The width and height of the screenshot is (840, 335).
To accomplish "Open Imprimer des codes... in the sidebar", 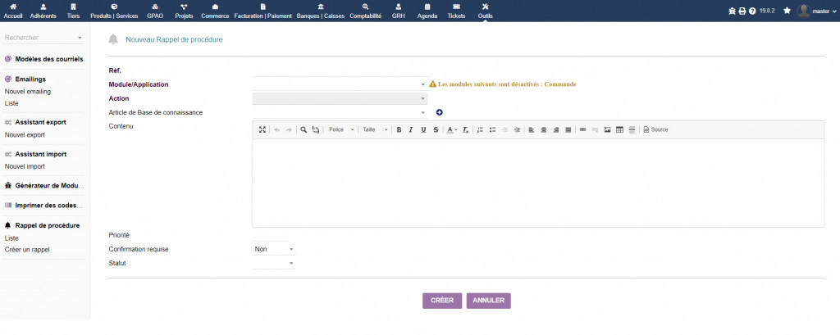I will [x=48, y=206].
